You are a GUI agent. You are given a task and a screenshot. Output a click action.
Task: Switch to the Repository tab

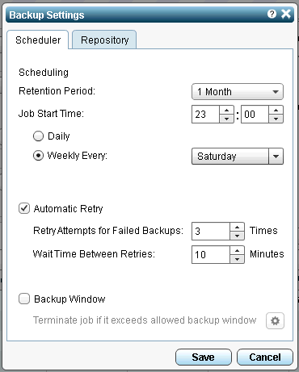click(x=104, y=40)
